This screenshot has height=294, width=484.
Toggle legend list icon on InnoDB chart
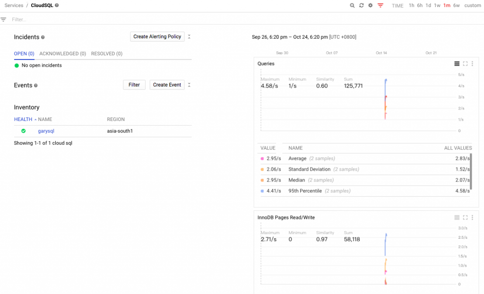click(x=457, y=217)
